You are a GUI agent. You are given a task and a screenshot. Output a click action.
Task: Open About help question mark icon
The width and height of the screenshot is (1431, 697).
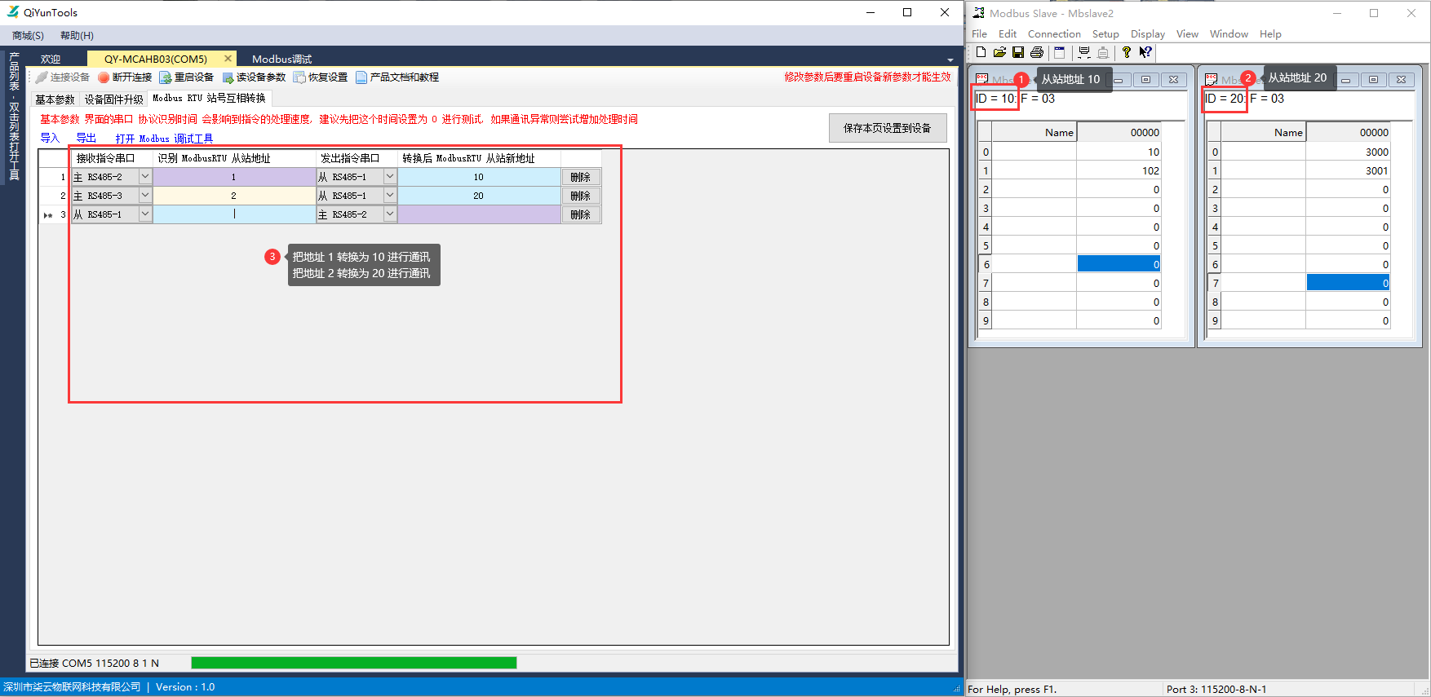1127,52
